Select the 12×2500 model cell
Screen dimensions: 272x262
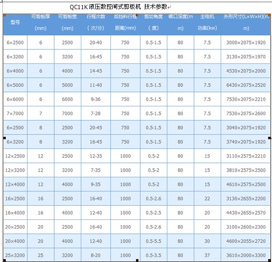[15, 156]
